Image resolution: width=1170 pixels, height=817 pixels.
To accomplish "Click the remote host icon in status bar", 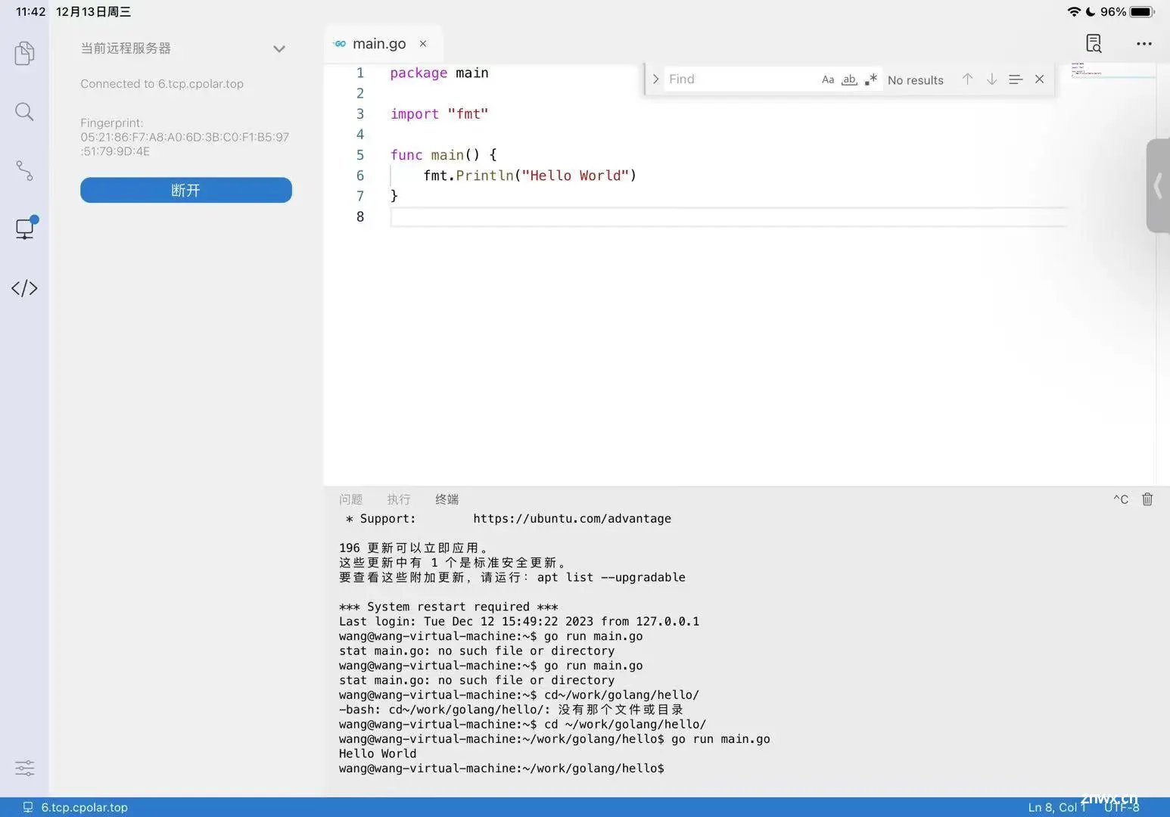I will [x=28, y=807].
